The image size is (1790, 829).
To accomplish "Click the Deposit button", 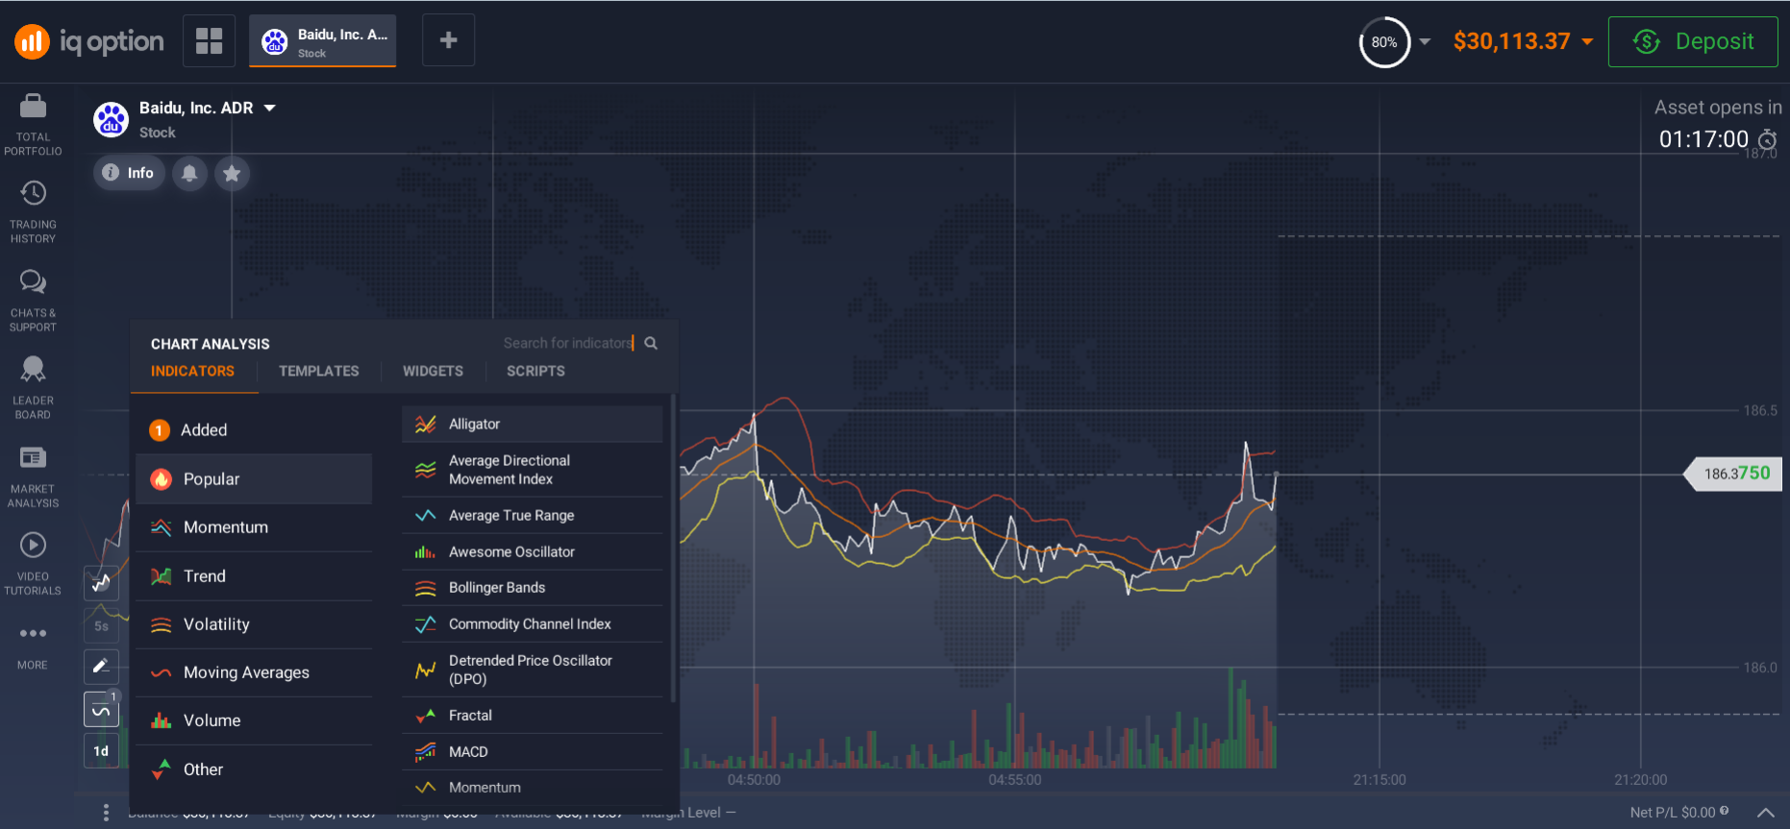I will 1693,41.
